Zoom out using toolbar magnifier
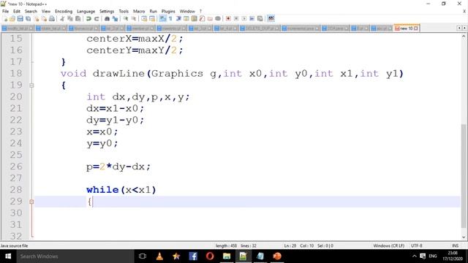 [x=133, y=19]
